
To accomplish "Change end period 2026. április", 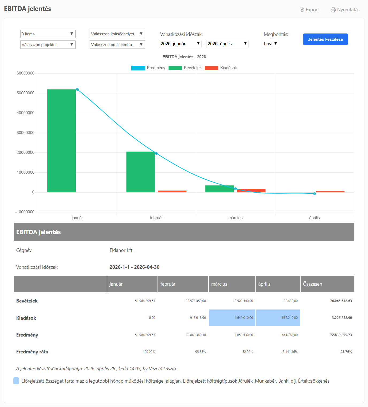I will (x=227, y=44).
